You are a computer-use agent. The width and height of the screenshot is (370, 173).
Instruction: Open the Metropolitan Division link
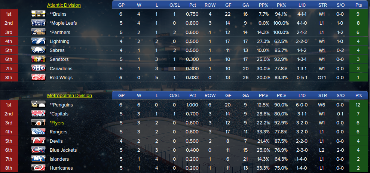click(x=70, y=96)
